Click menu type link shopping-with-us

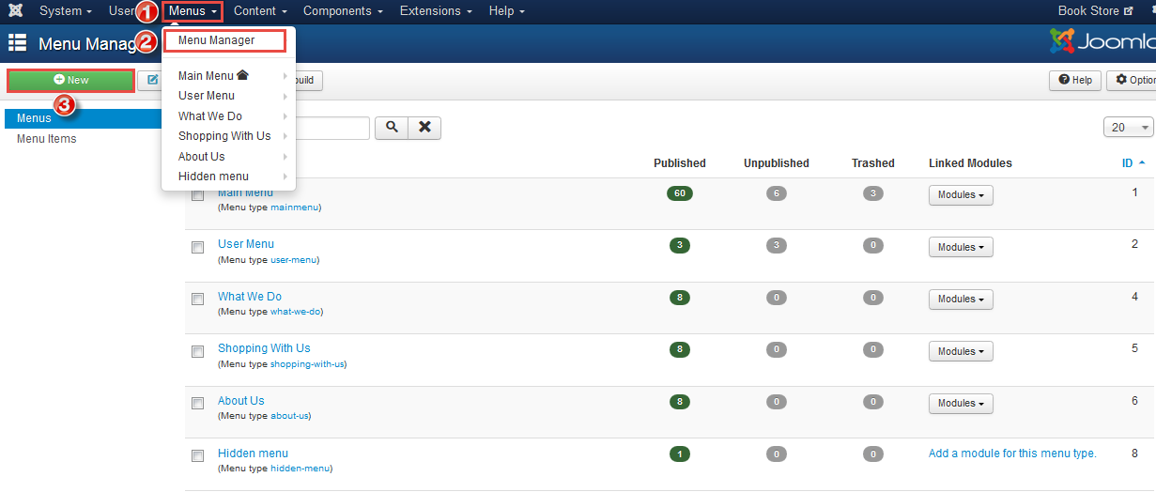307,364
